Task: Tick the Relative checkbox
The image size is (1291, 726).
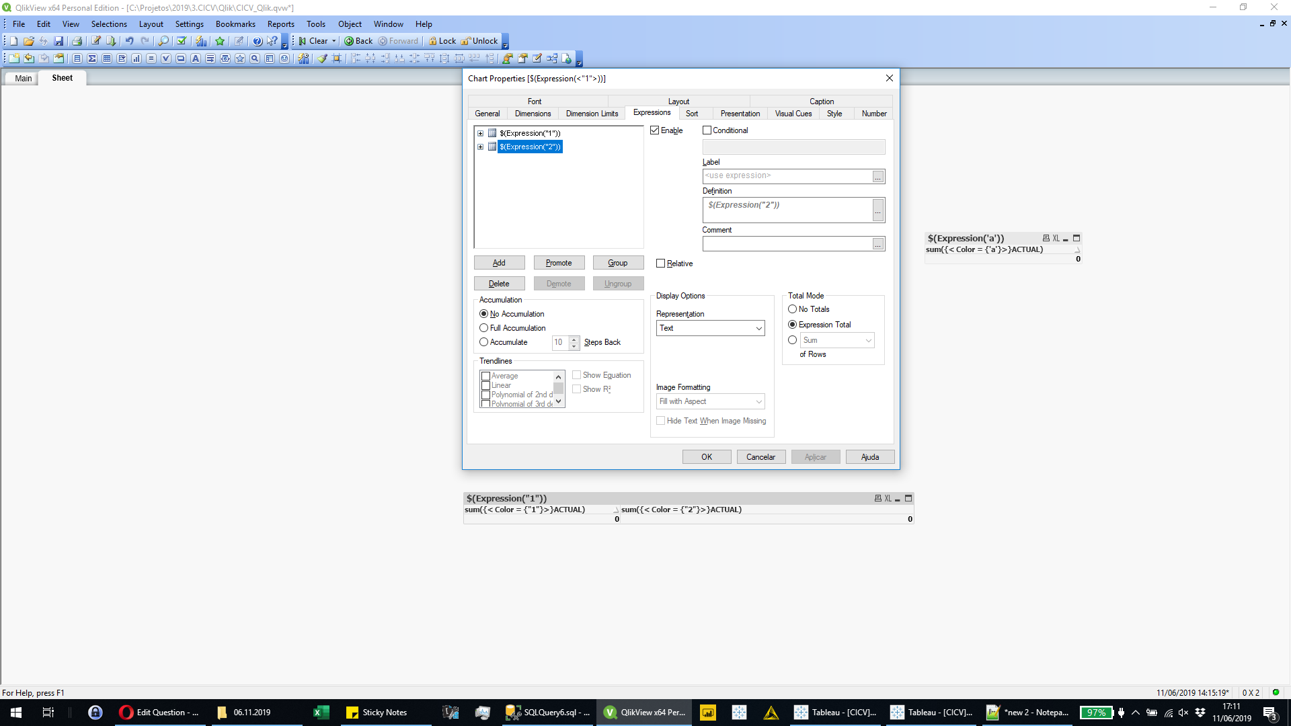Action: [660, 264]
